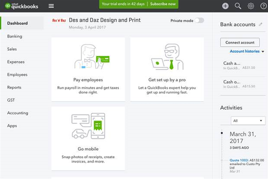
Task: Click the company name Des and Daz Design and Print
Action: point(105,20)
